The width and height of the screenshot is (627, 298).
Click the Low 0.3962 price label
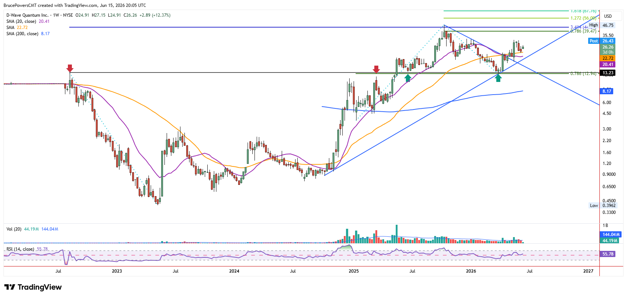[x=603, y=206]
